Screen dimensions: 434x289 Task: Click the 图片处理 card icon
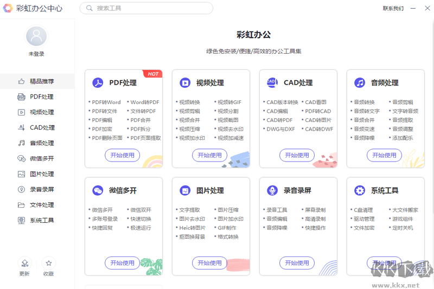[185, 190]
